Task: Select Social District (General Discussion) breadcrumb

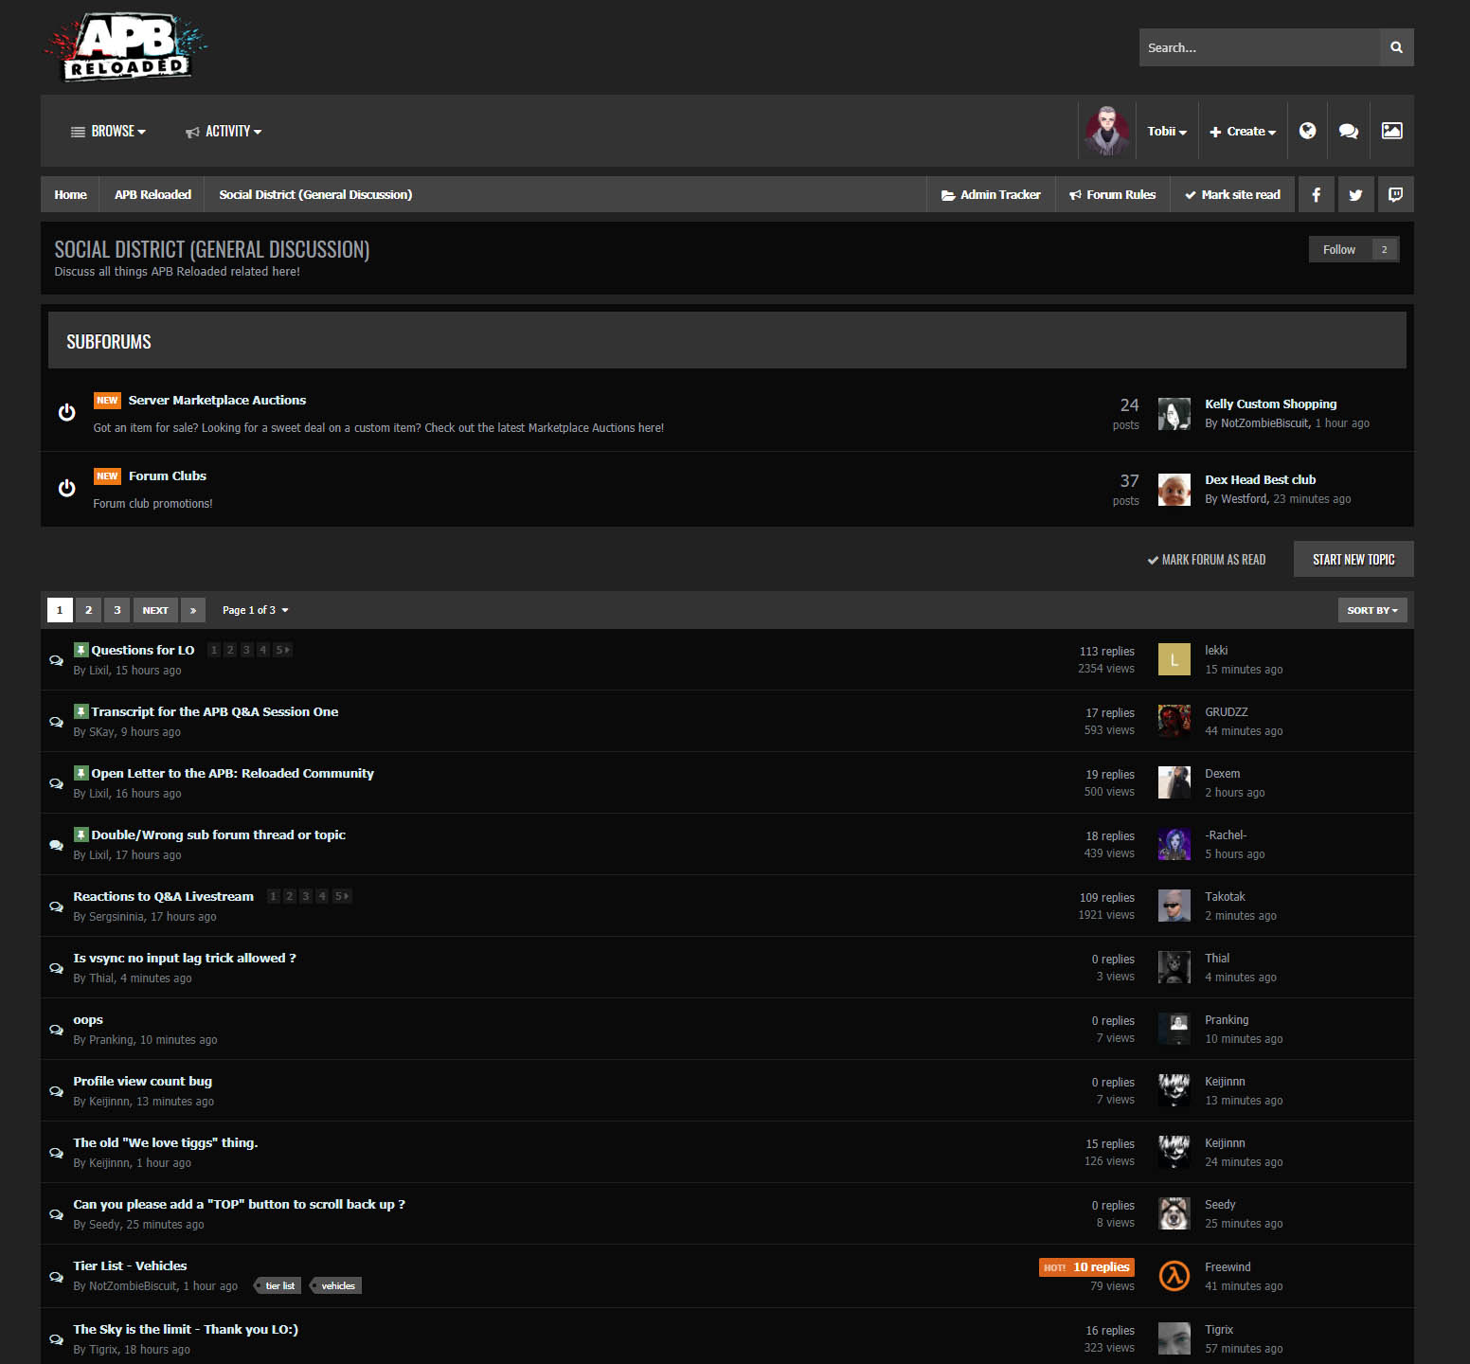Action: pyautogui.click(x=315, y=194)
